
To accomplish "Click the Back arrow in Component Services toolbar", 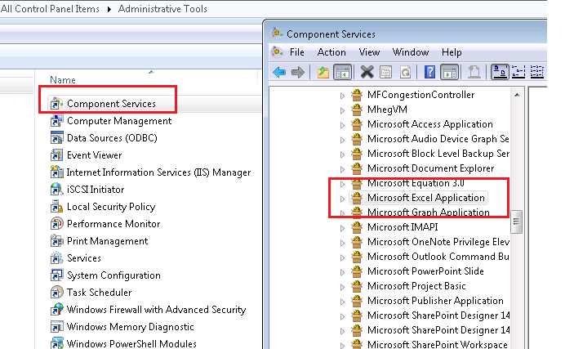I will pos(279,72).
